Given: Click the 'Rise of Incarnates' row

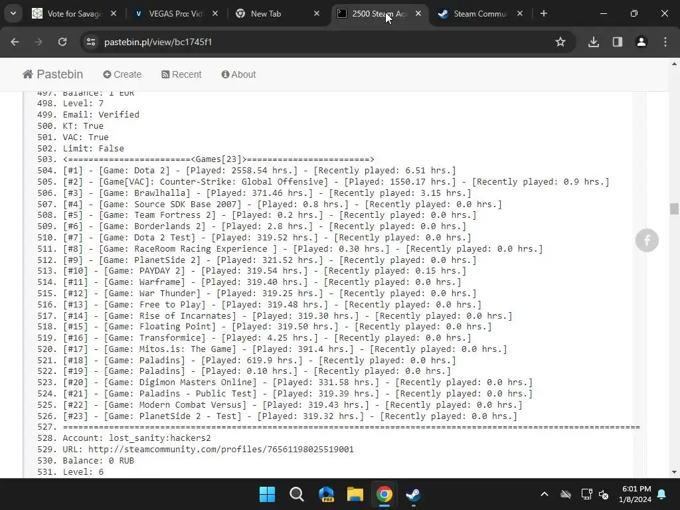Looking at the screenshot, I should (288, 315).
